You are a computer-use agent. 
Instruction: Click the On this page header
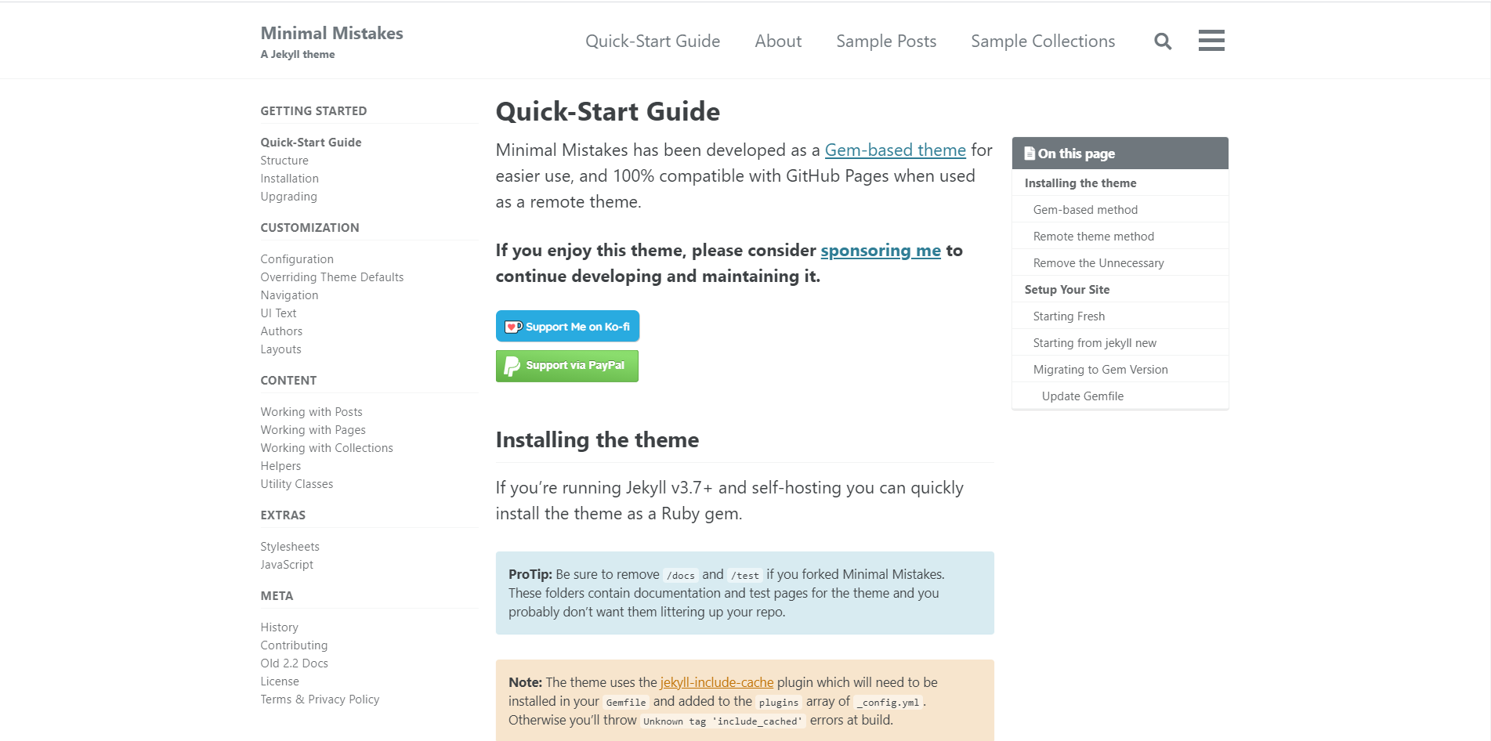pos(1076,154)
